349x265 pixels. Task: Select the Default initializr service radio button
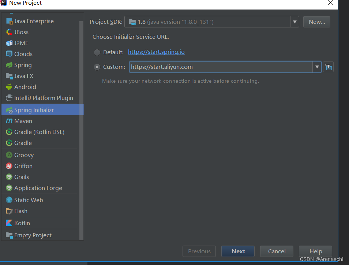click(97, 52)
